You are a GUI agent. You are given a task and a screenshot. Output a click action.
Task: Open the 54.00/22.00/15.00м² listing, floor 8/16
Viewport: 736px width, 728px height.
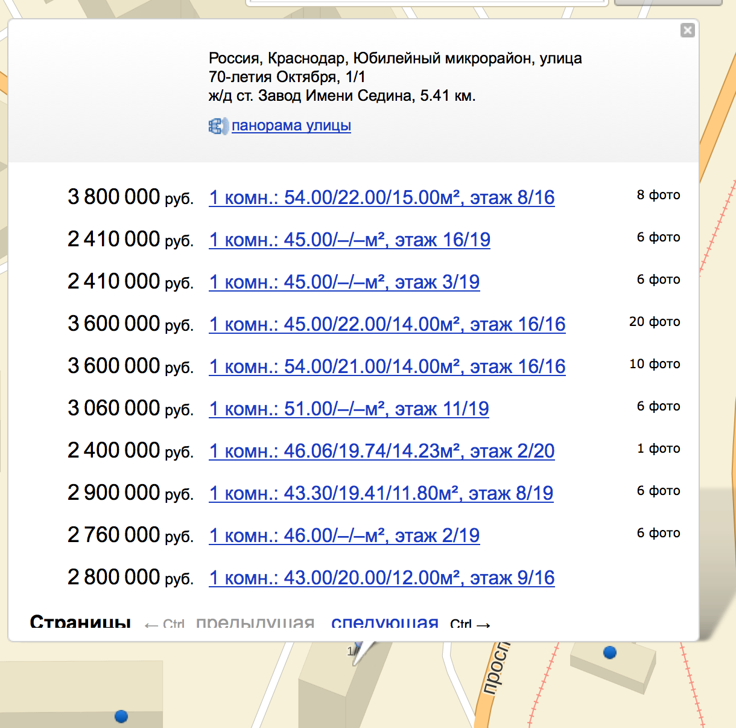click(x=381, y=197)
